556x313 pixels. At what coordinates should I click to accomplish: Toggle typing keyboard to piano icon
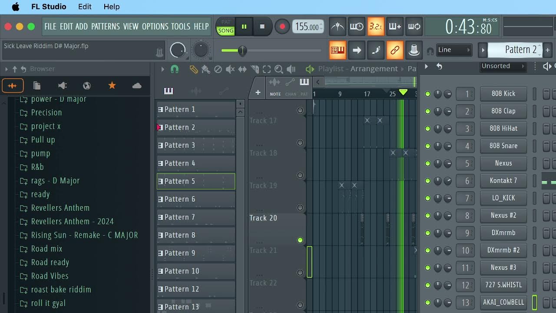click(x=338, y=50)
